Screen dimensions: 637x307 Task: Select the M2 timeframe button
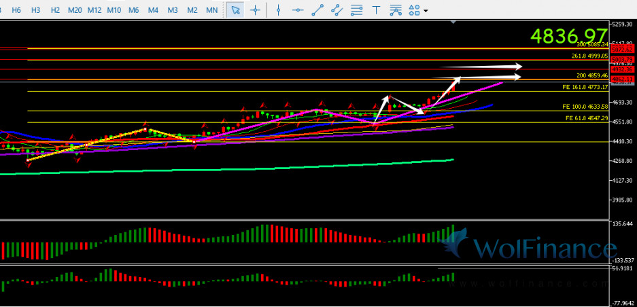(x=192, y=10)
